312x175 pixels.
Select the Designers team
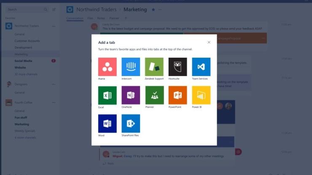21,84
